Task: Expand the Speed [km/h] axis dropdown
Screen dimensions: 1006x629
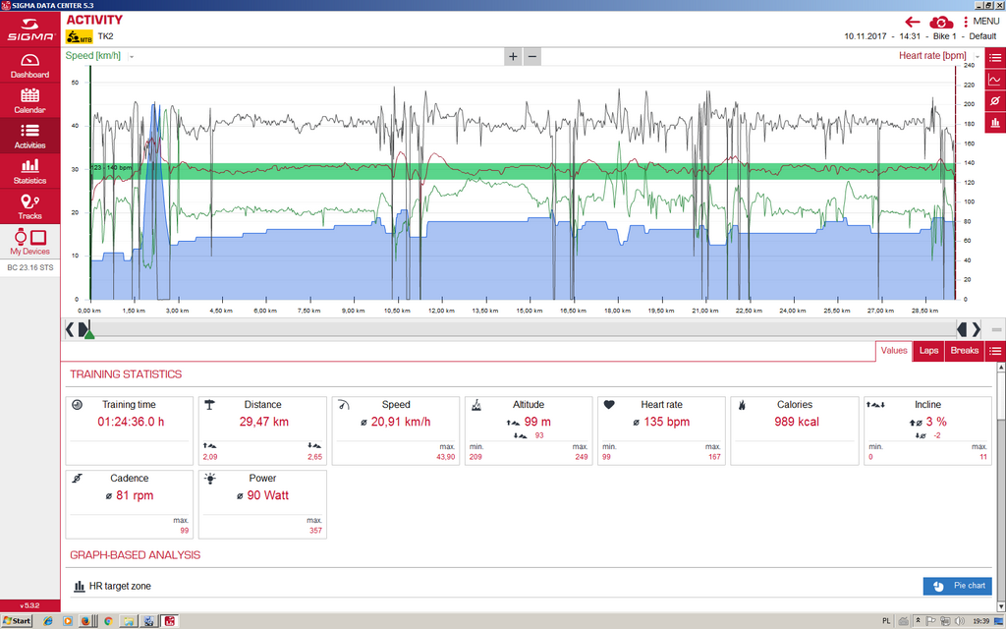Action: (131, 56)
